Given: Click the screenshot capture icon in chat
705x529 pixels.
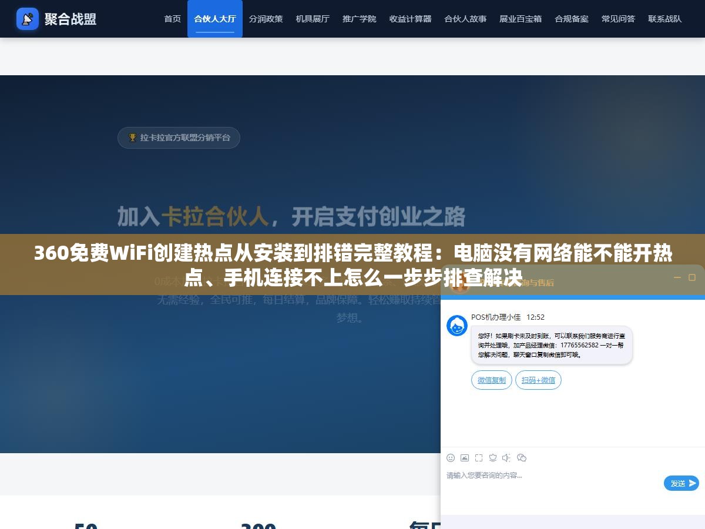Looking at the screenshot, I should tap(479, 458).
